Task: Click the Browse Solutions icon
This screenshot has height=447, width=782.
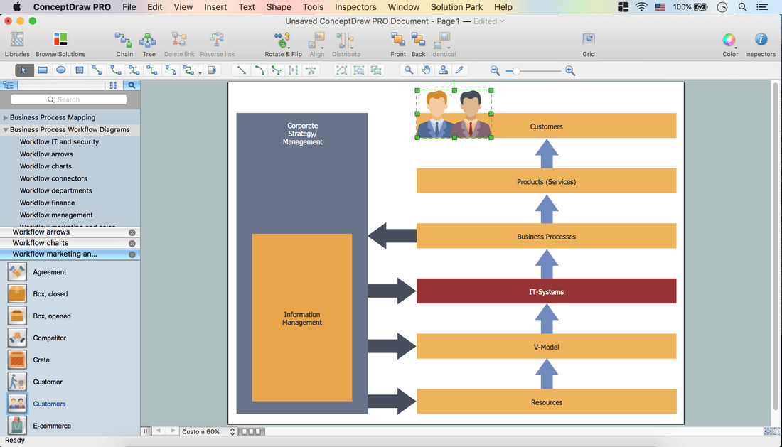Action: click(60, 40)
